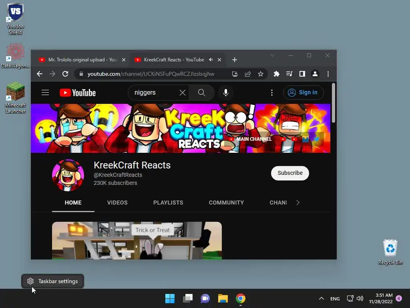Launch Chat from the taskbar

[x=205, y=298]
